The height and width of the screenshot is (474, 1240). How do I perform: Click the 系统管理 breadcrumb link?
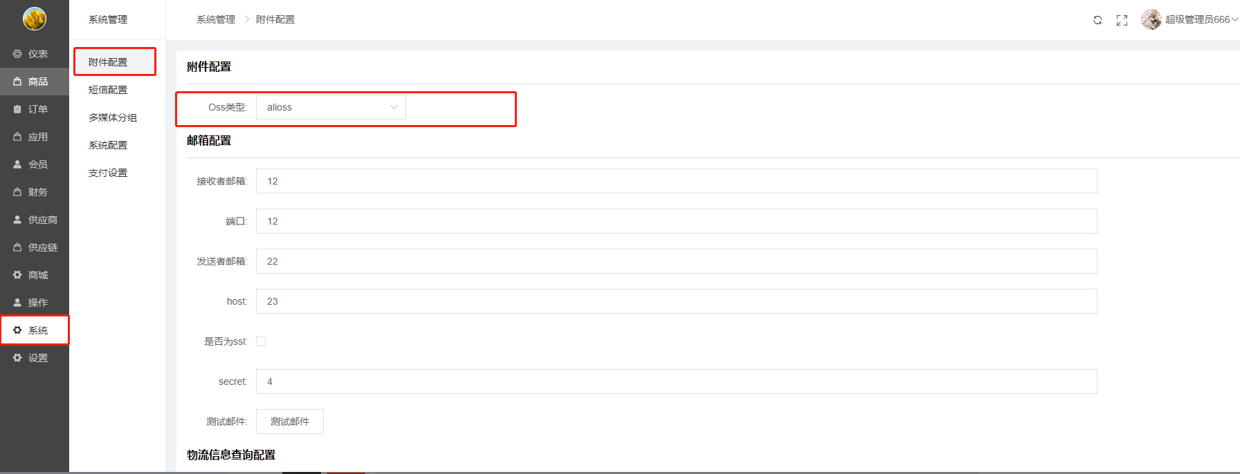coord(216,19)
